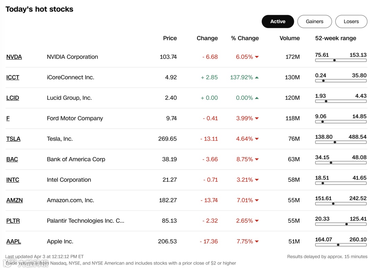Switch to the Gainers tab
The image size is (373, 270).
point(314,21)
